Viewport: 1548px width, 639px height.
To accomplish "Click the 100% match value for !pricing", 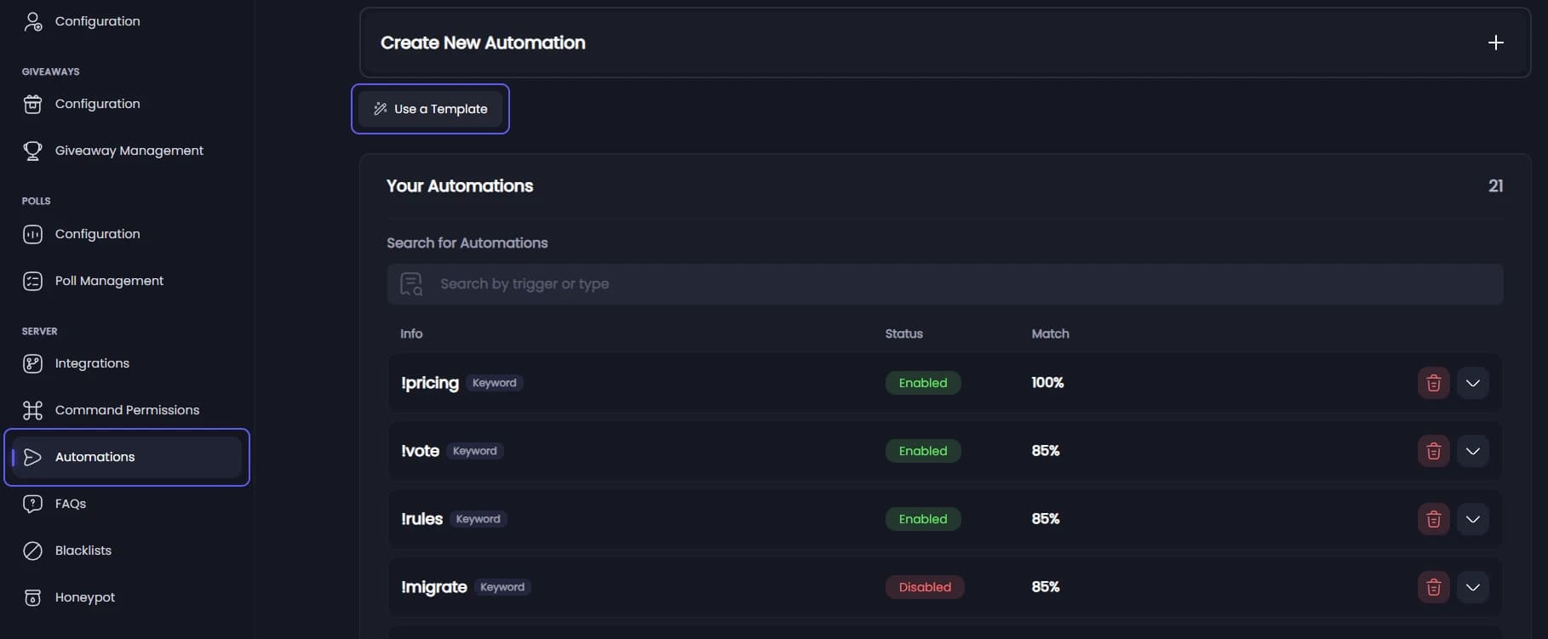I will pyautogui.click(x=1047, y=383).
